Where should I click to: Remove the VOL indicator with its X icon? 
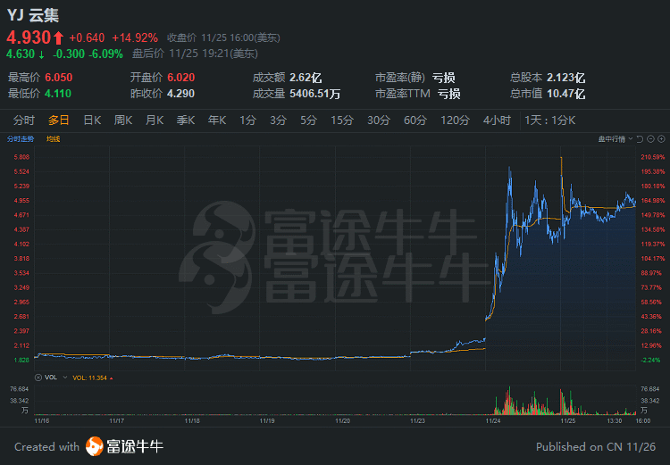[x=38, y=378]
